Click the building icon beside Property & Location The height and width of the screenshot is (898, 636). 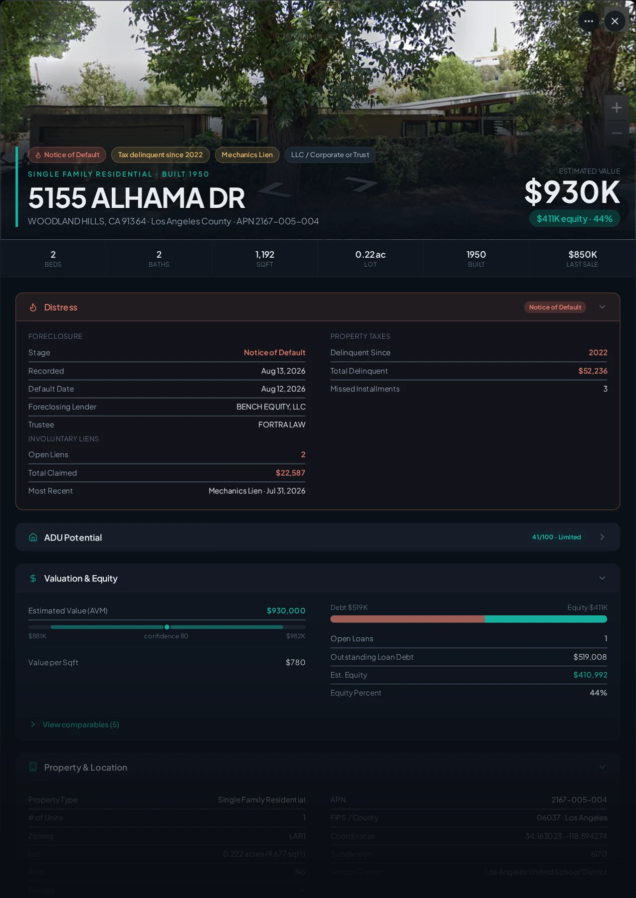(x=33, y=767)
